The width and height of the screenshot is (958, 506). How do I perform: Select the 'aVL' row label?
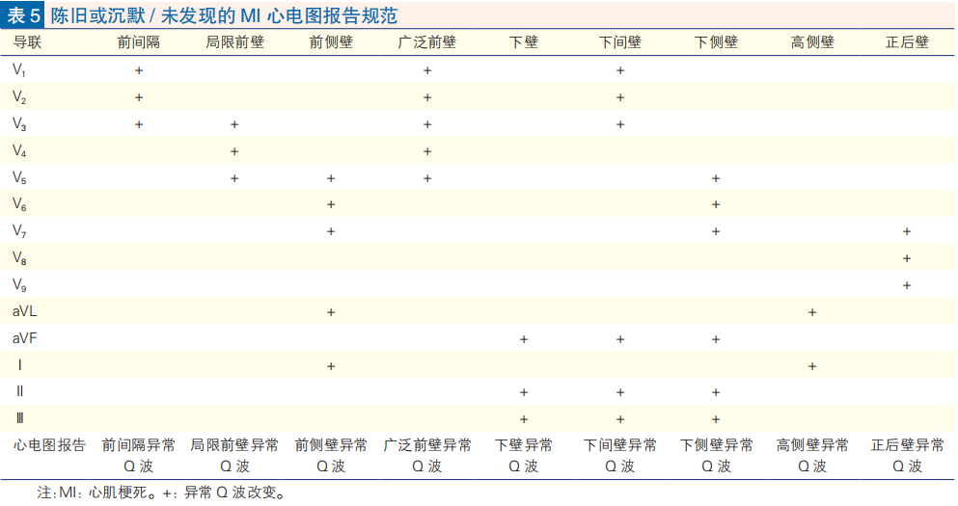(x=25, y=312)
